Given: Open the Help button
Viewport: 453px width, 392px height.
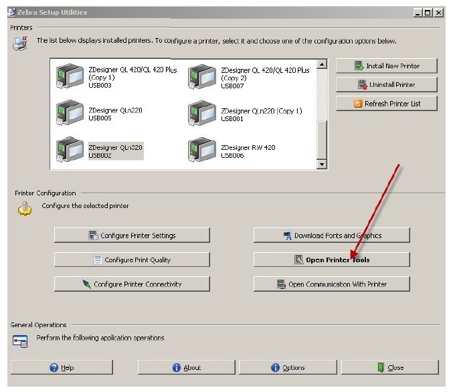Looking at the screenshot, I should (x=62, y=367).
